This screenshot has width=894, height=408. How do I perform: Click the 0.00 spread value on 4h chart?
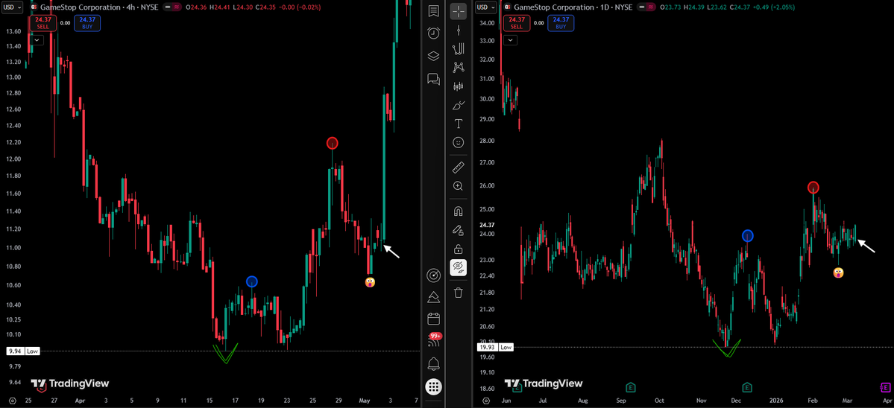(66, 23)
